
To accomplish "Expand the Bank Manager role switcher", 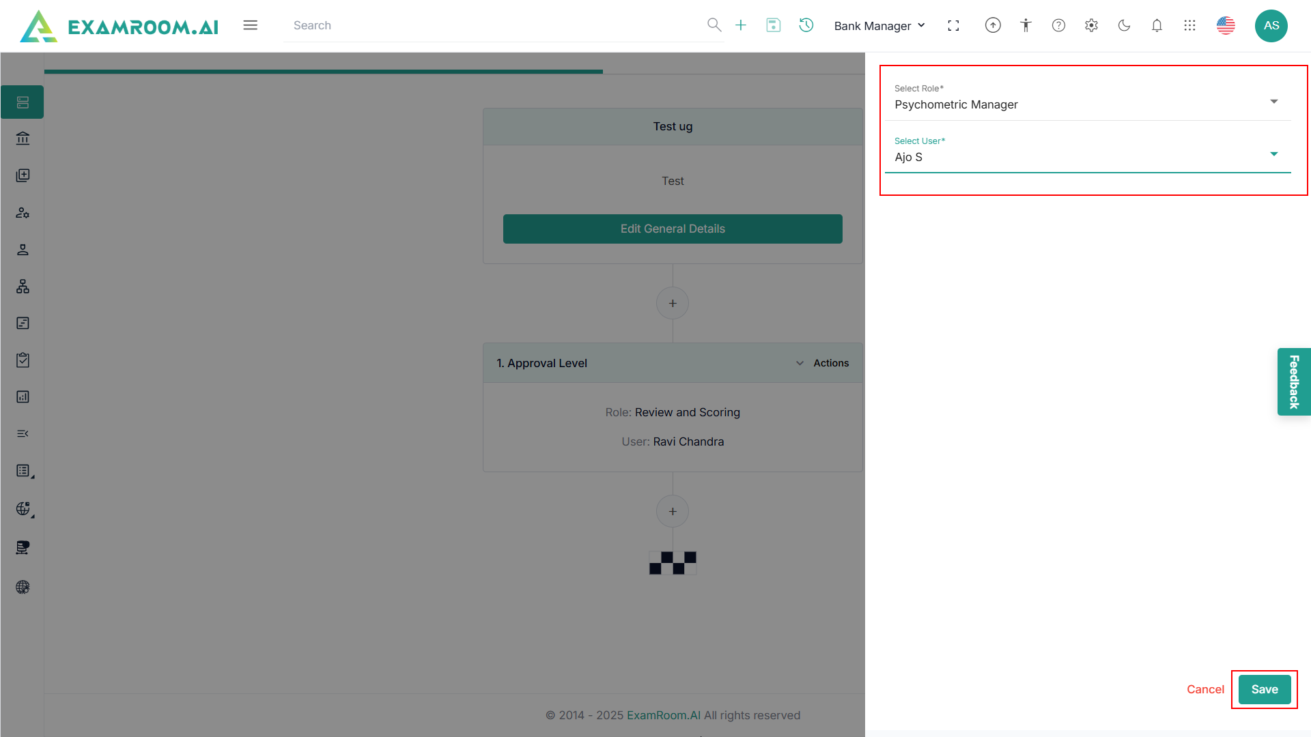I will [x=879, y=25].
